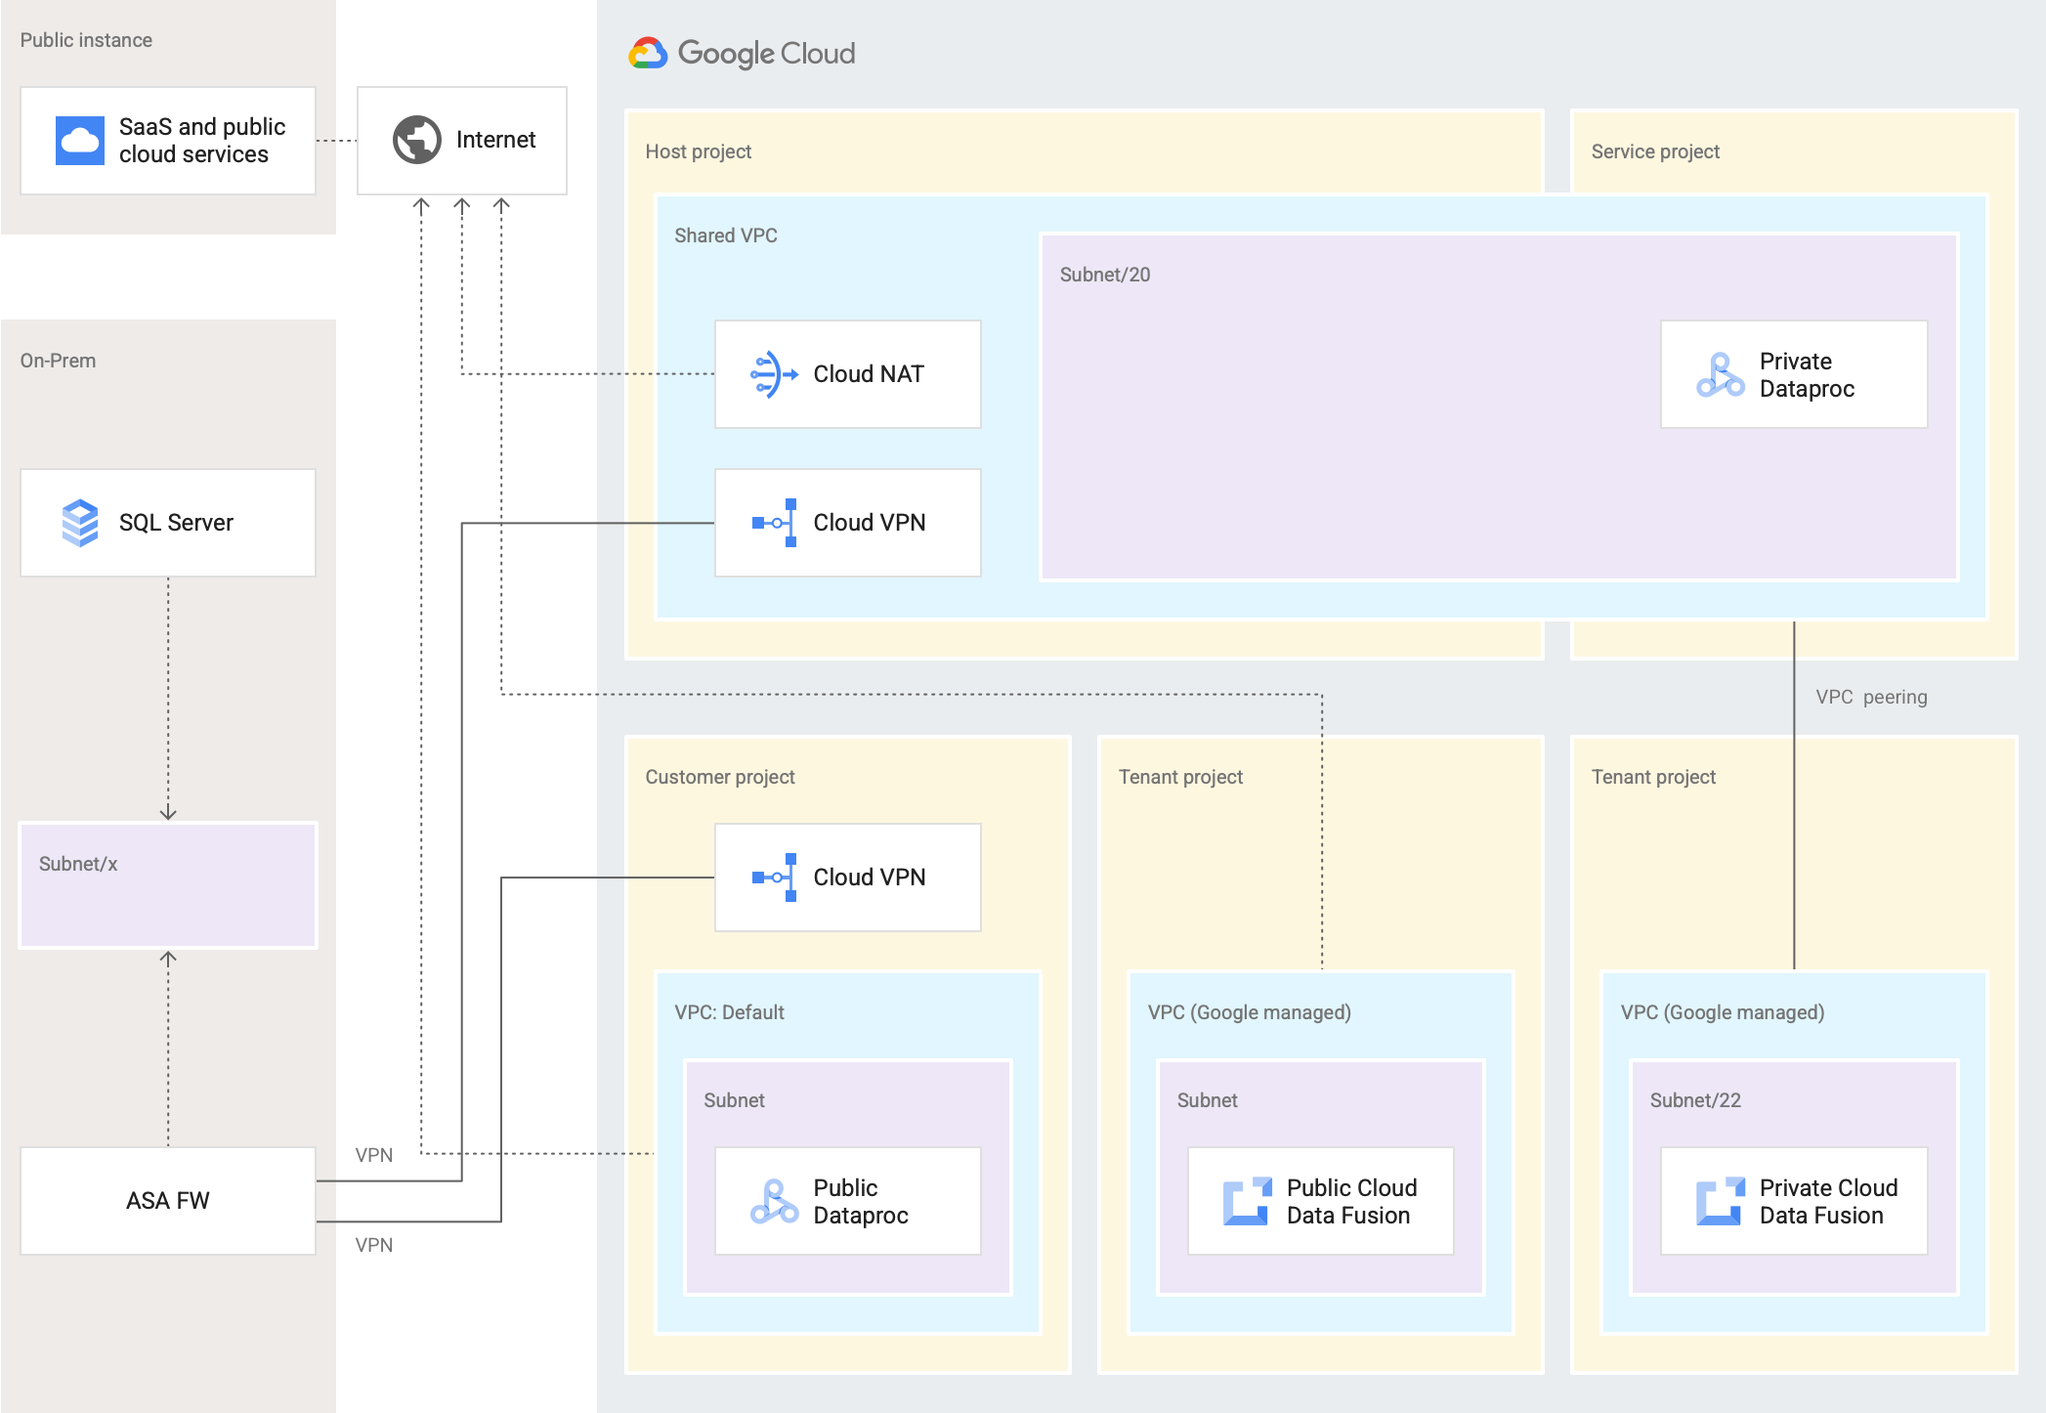Click the 'VPC peering' label
The width and height of the screenshot is (2046, 1413).
[x=1872, y=697]
